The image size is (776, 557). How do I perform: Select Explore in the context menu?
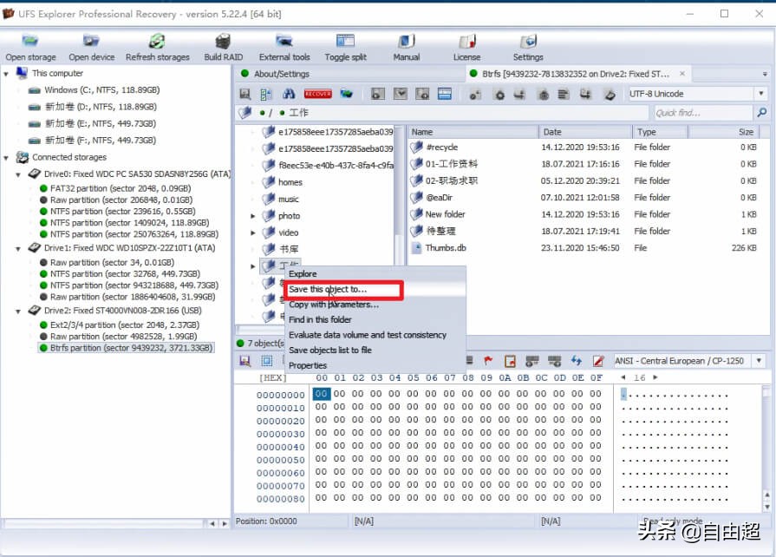point(303,274)
